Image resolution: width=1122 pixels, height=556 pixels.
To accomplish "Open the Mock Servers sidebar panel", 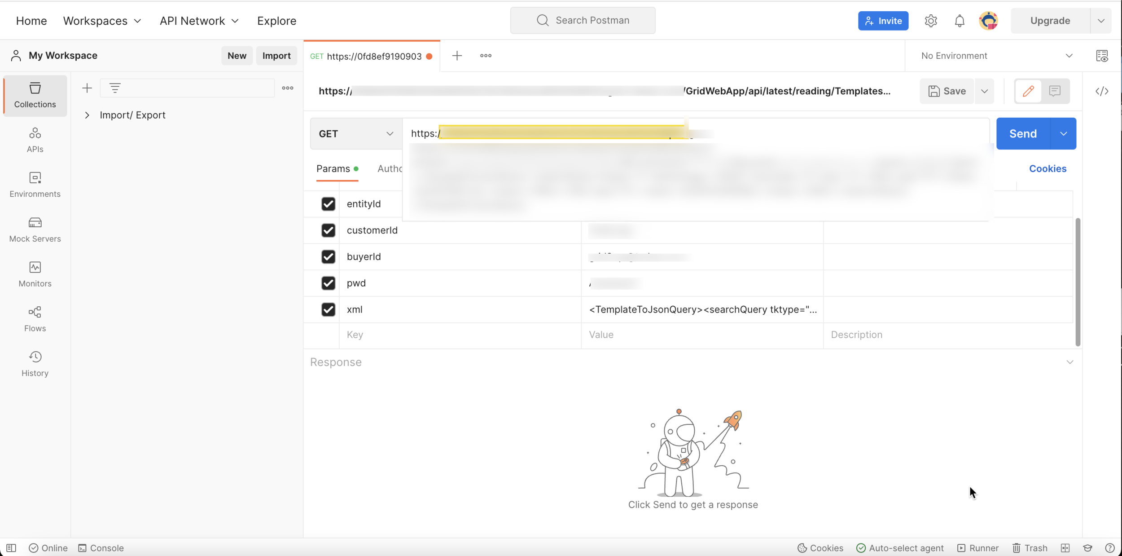I will point(35,229).
